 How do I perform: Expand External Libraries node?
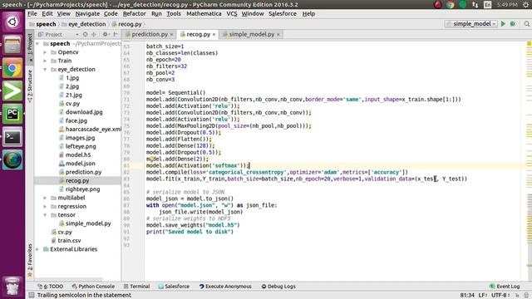(37, 249)
